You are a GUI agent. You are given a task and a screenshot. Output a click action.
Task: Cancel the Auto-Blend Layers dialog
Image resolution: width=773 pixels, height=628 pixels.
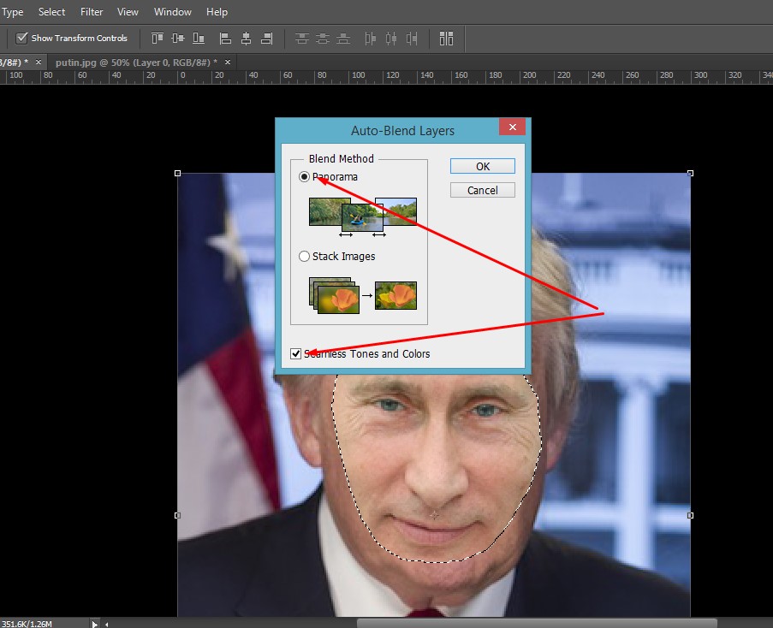pyautogui.click(x=482, y=190)
